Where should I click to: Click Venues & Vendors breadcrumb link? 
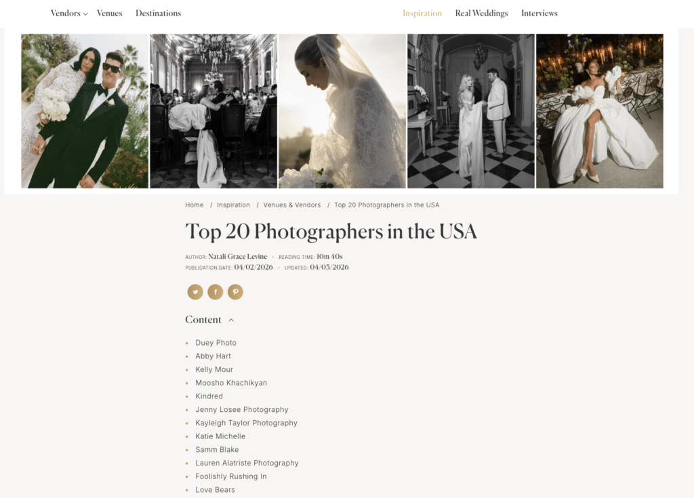(x=291, y=205)
